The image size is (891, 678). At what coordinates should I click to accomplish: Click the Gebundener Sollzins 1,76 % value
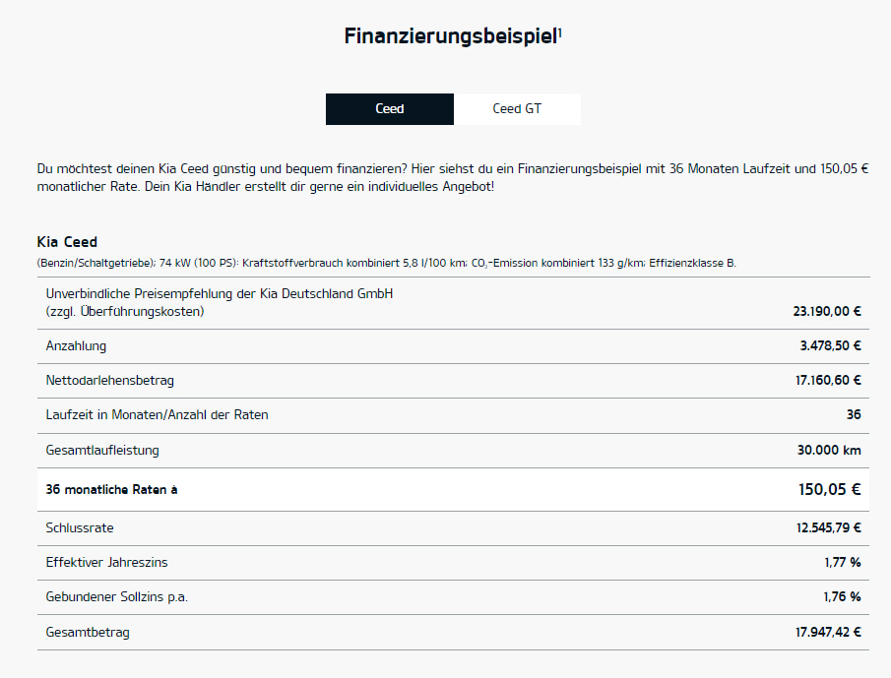[842, 596]
